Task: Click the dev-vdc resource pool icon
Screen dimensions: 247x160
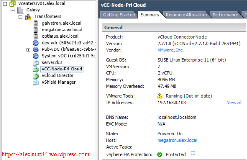Action: (36, 43)
